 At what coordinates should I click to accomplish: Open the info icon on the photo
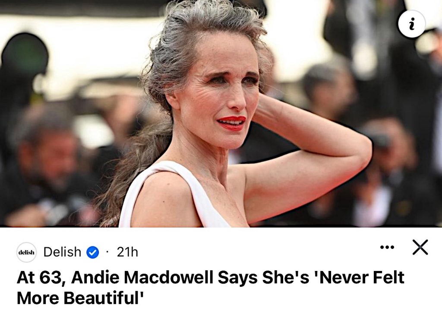(x=412, y=24)
